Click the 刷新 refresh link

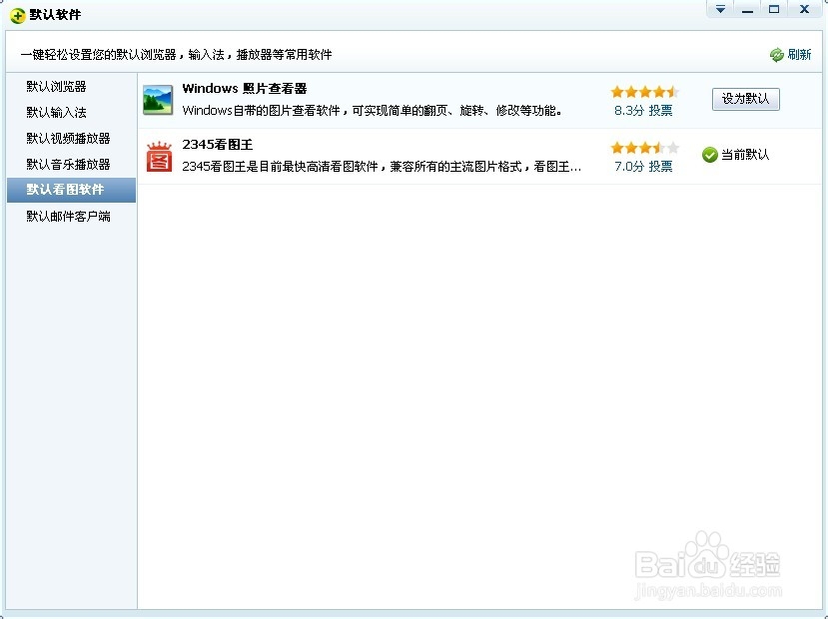799,54
